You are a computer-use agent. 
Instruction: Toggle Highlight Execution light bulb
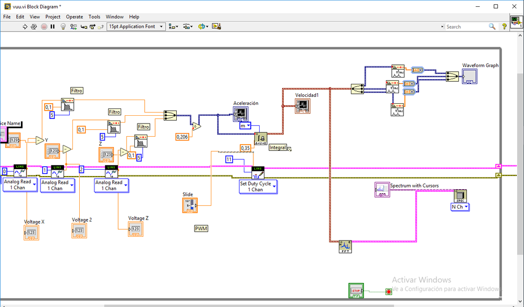click(x=63, y=27)
